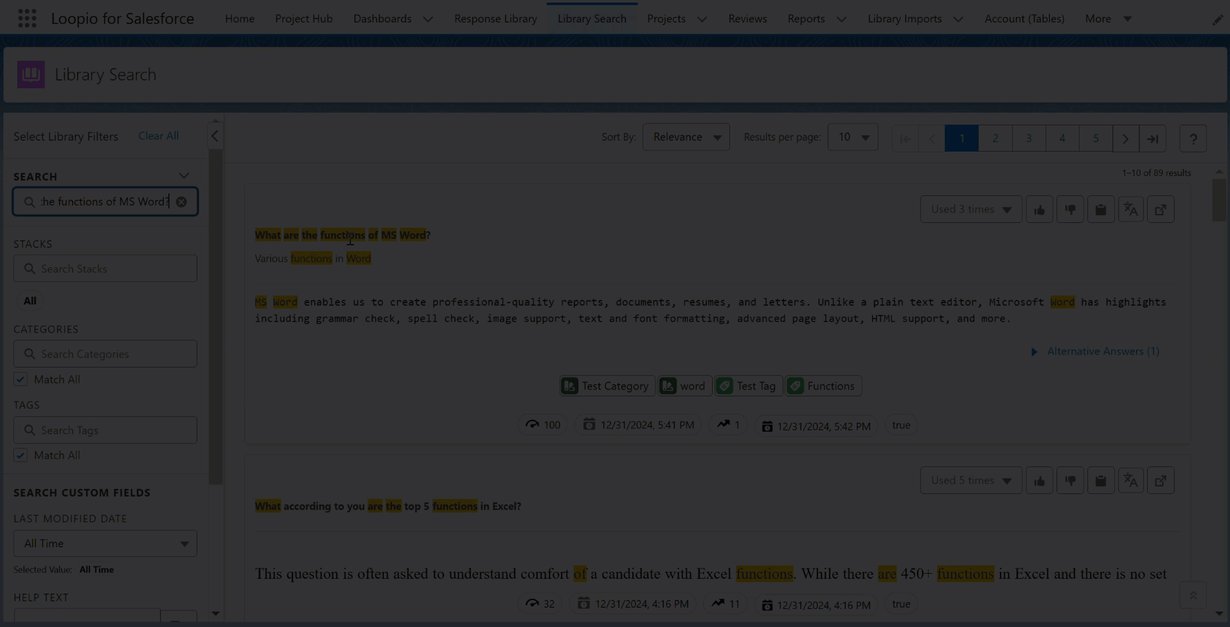The width and height of the screenshot is (1230, 627).
Task: Open the Reports menu chevron
Action: coord(841,19)
